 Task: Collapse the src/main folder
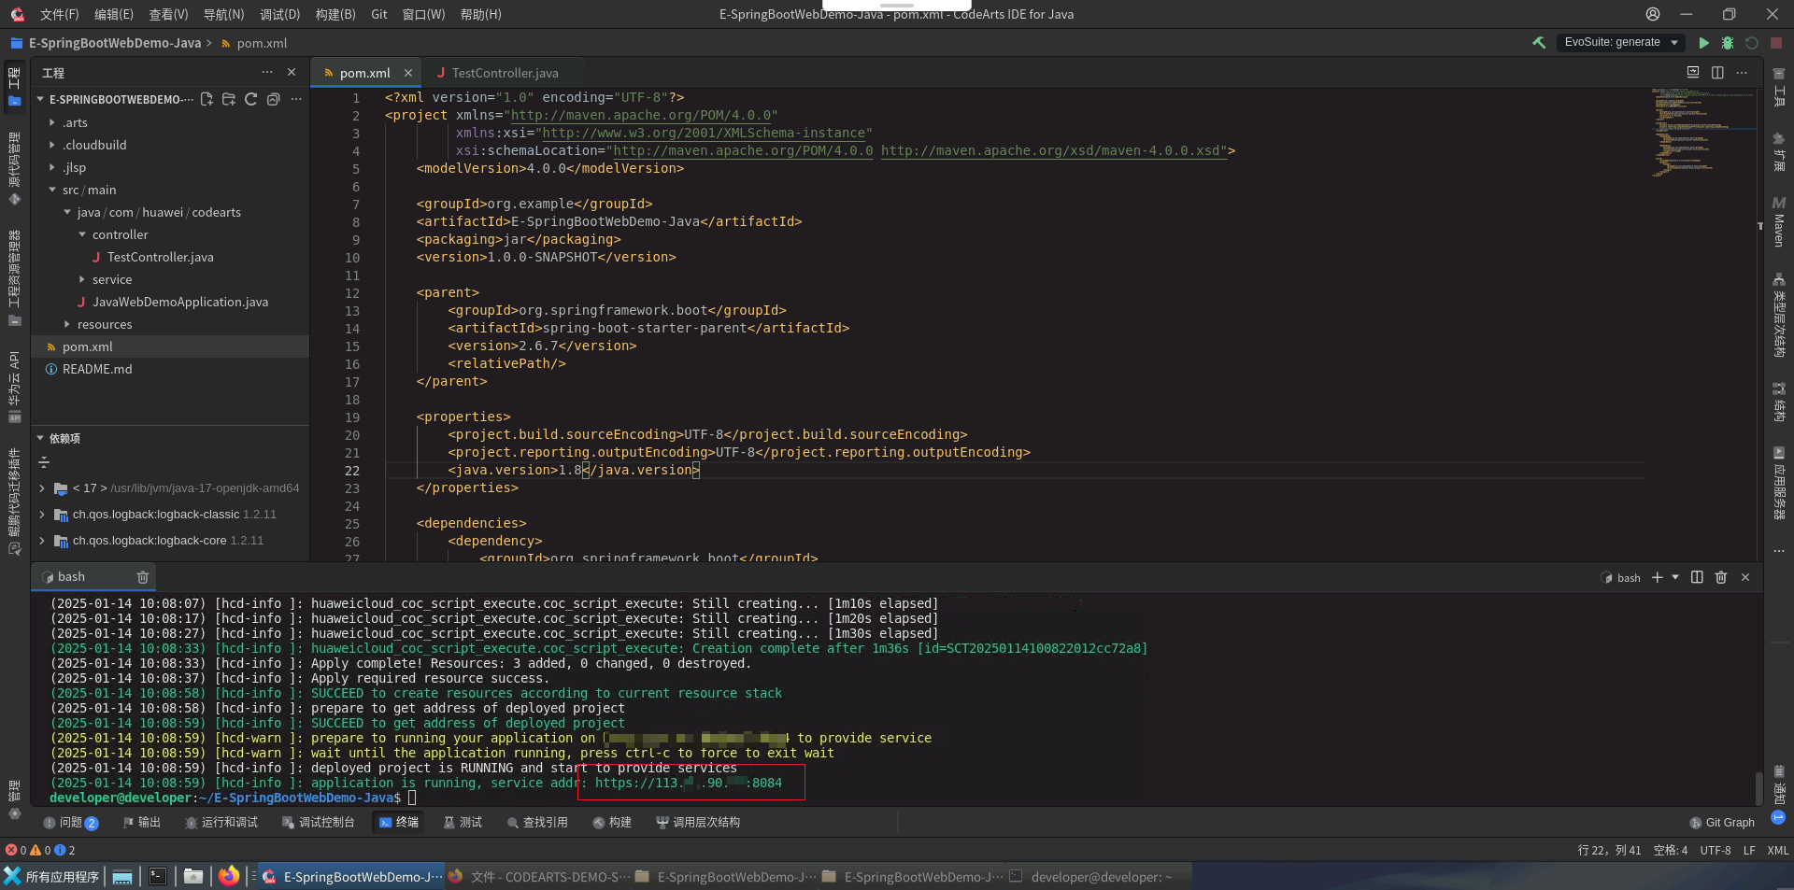[52, 190]
